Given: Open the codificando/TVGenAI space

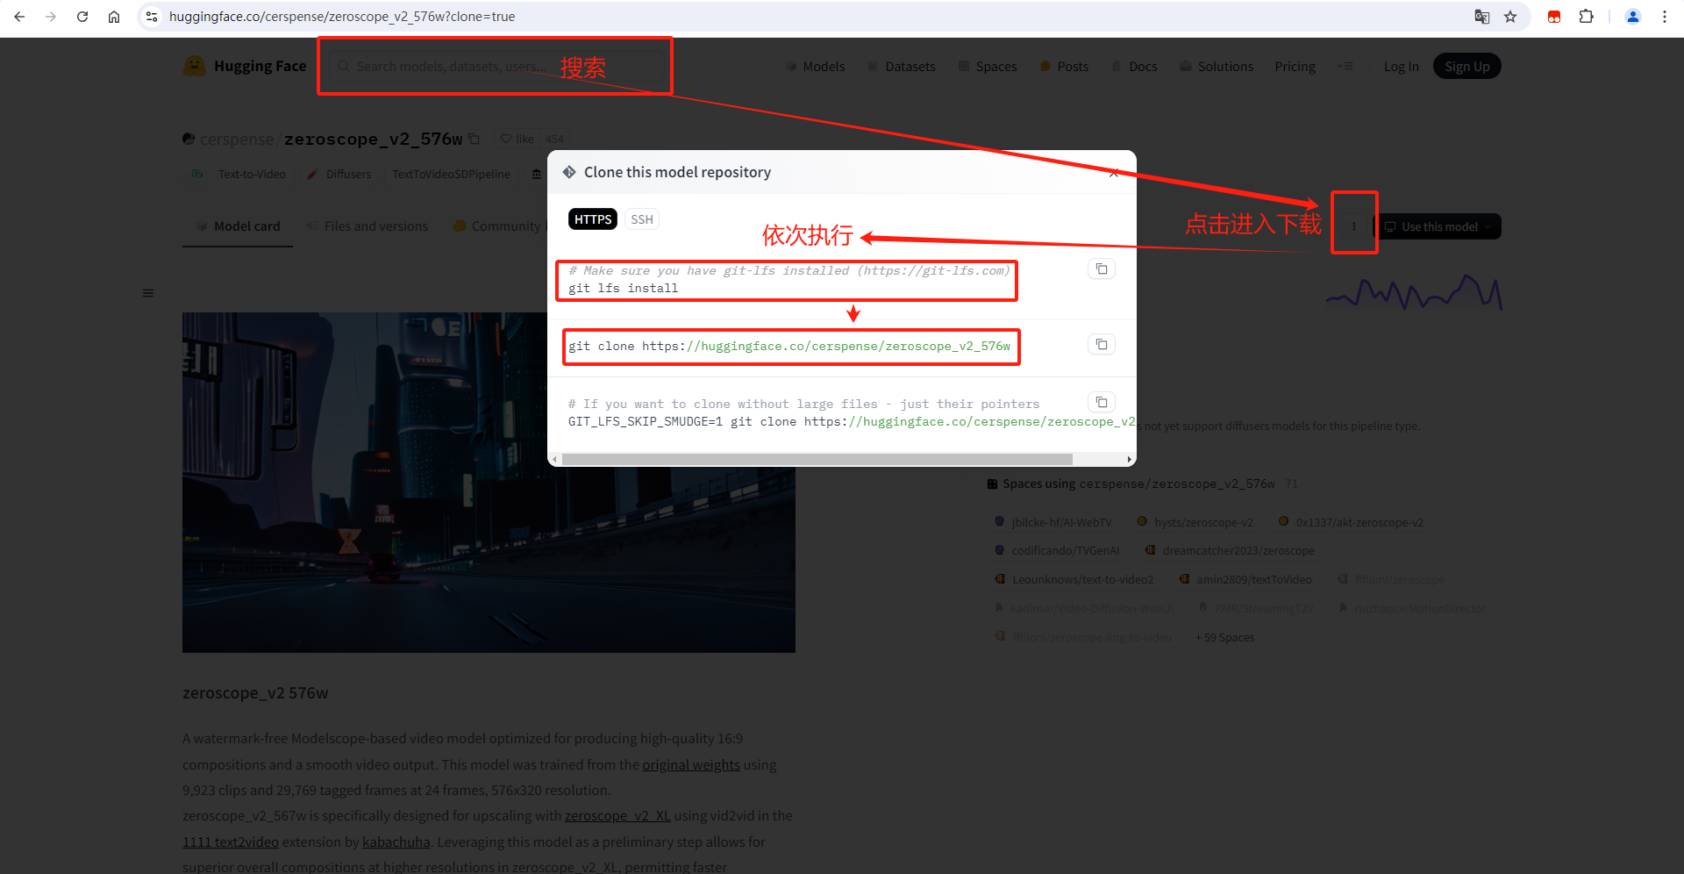Looking at the screenshot, I should click(1057, 550).
